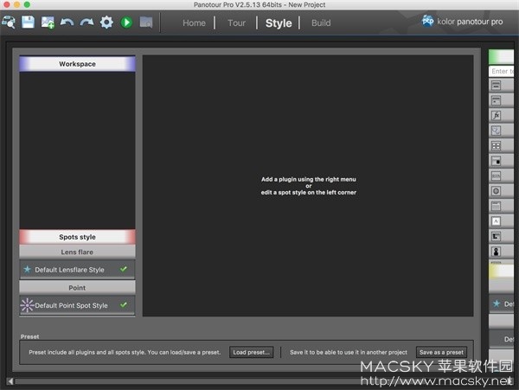Screen dimensions: 519x390
Task: Click the Save as a preset button
Action: click(441, 352)
